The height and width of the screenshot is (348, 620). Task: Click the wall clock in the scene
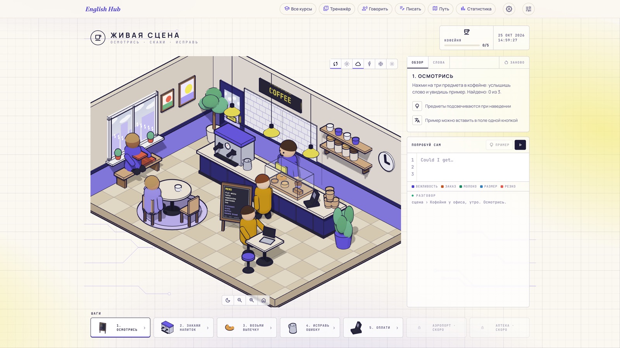click(x=386, y=161)
